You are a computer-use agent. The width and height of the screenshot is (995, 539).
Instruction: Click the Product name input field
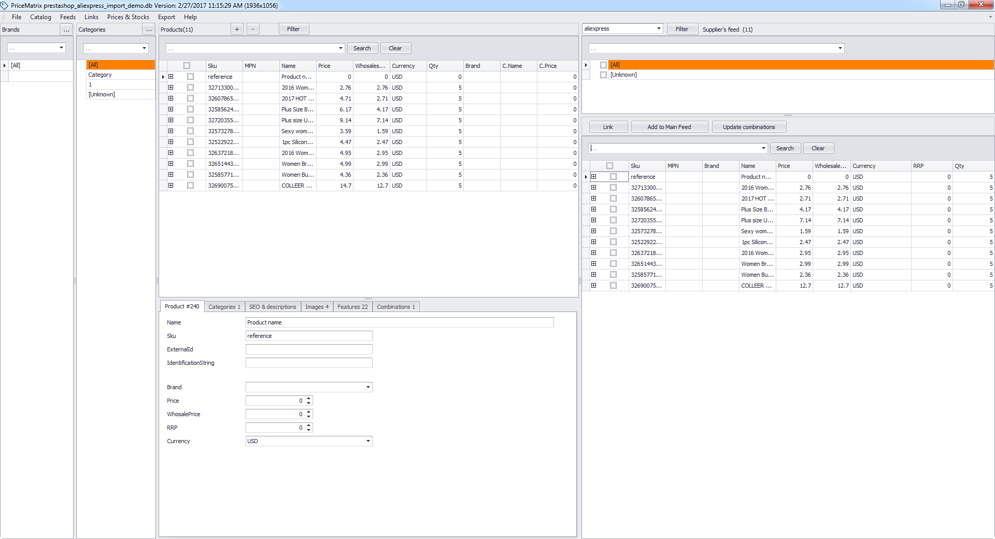click(x=400, y=322)
